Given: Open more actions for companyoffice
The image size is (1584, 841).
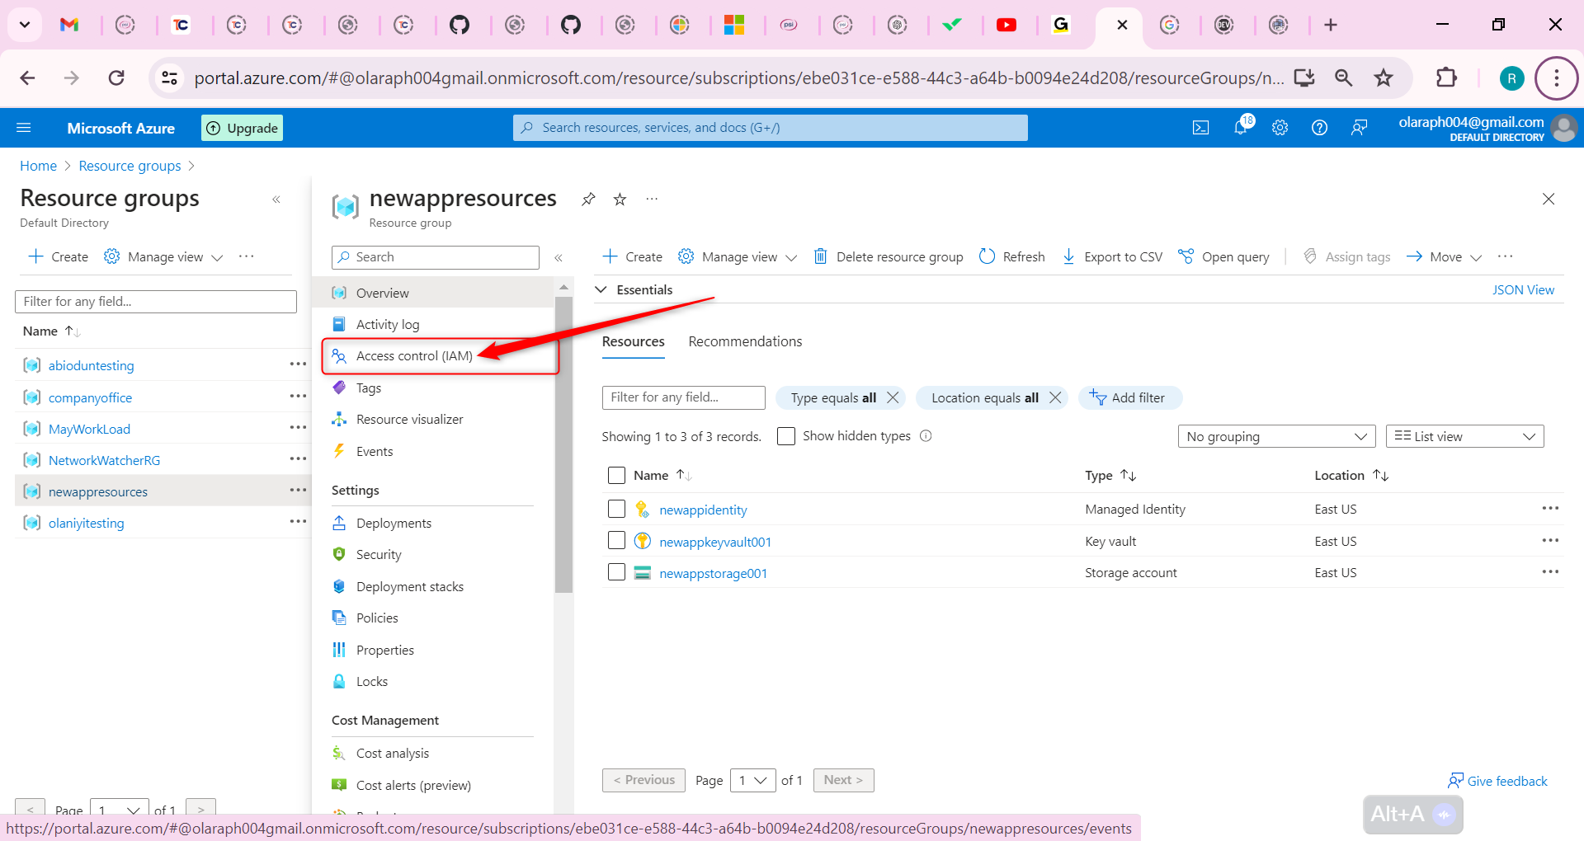Looking at the screenshot, I should point(298,397).
